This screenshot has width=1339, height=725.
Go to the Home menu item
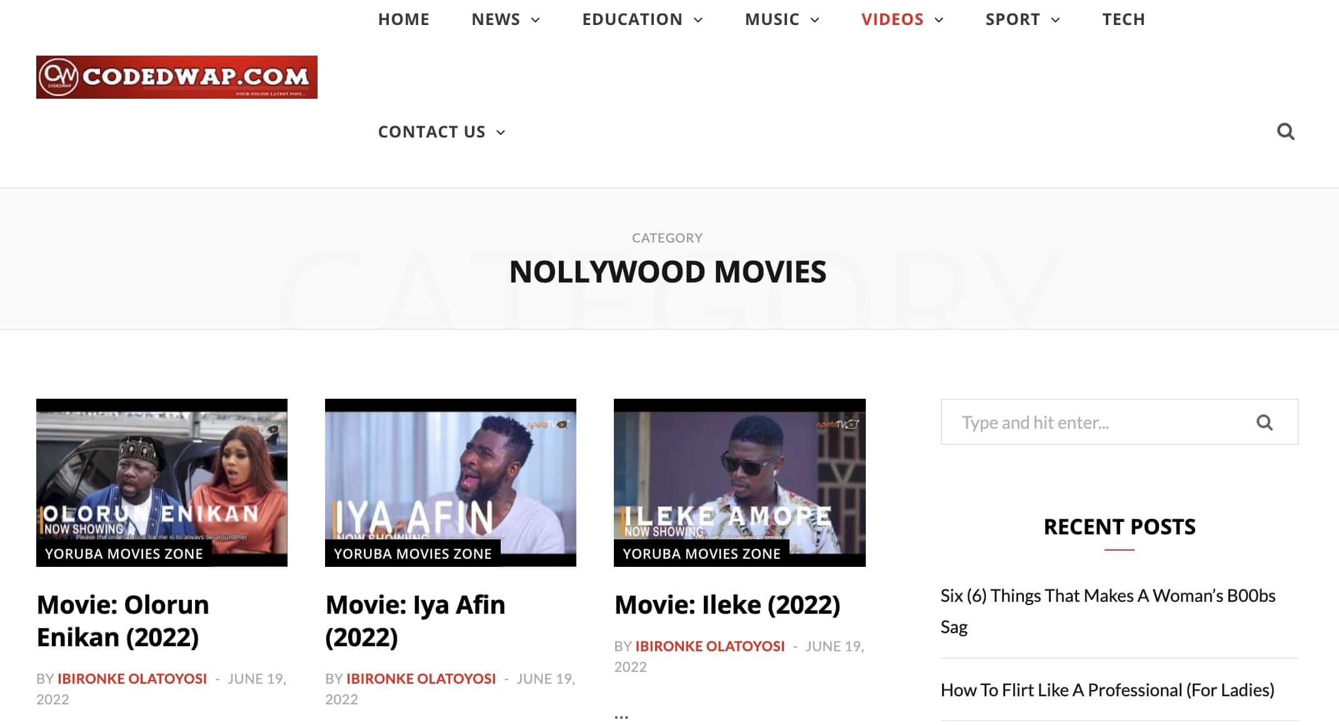(x=403, y=19)
